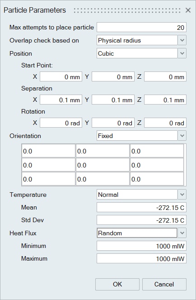Click the Overlap check based on label
Viewport: 196px width, 300px height.
(x=44, y=40)
